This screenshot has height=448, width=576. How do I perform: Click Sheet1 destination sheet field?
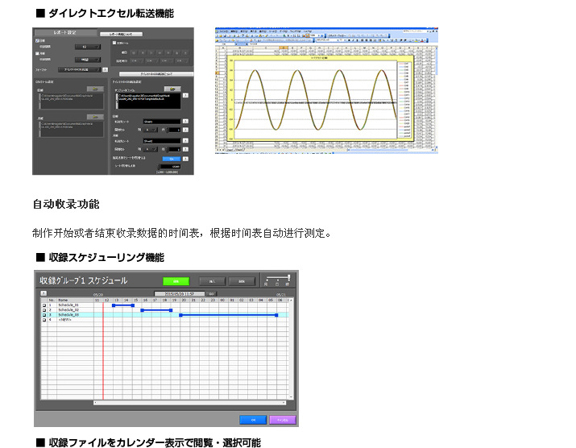162,122
